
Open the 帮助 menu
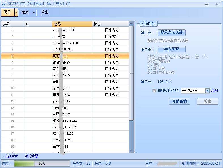[x=25, y=12]
